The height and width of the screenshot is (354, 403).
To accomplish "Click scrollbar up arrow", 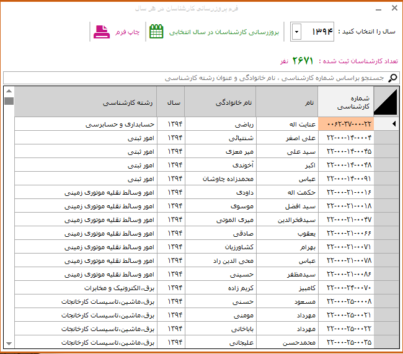I will point(9,91).
